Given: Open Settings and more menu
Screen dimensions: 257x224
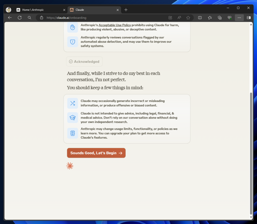Looking at the screenshot, I should [x=239, y=18].
